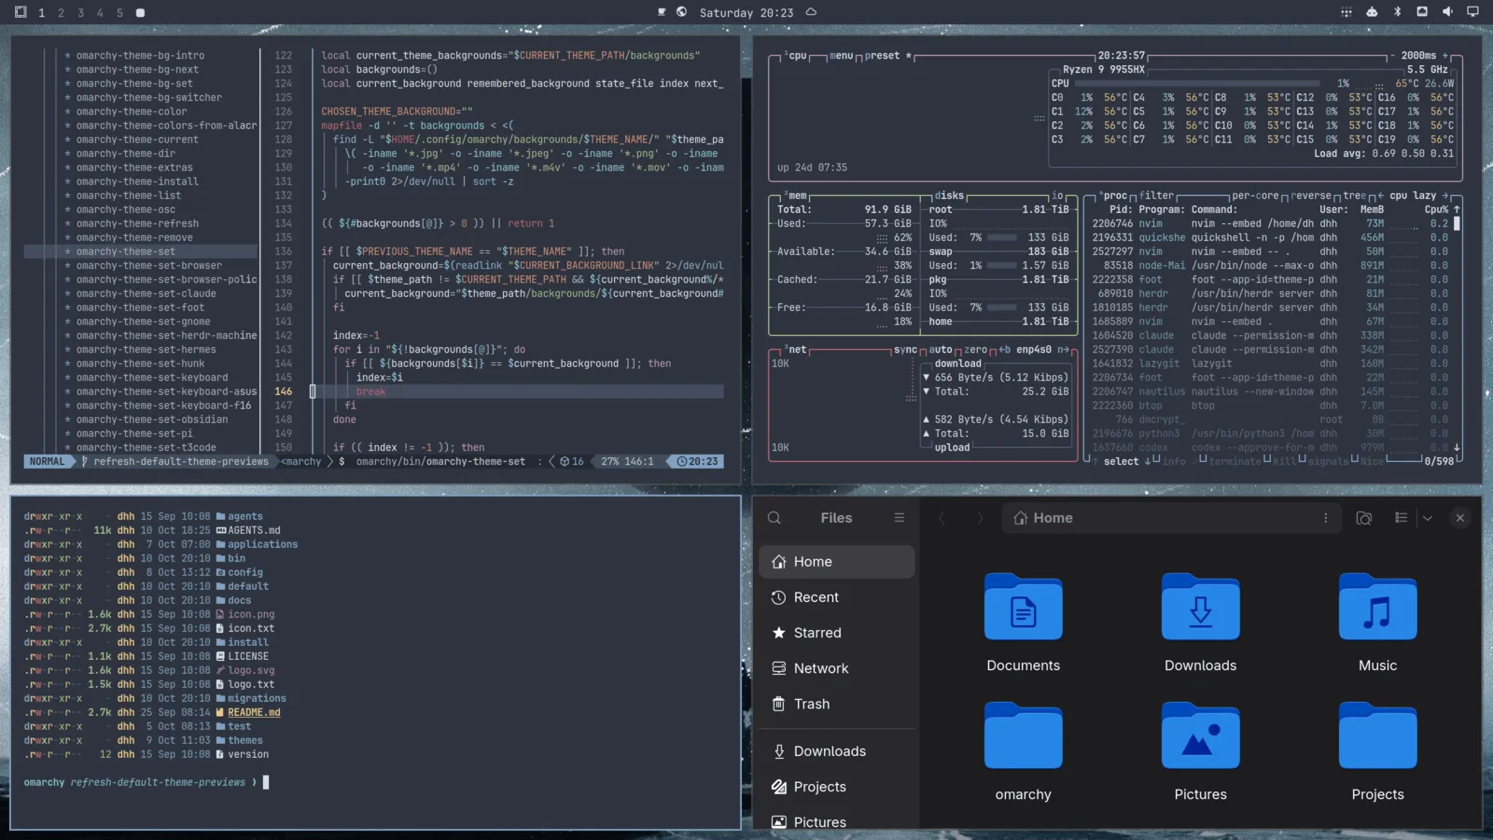Click the btop process list scrollbar handle
The height and width of the screenshot is (840, 1493).
[x=1457, y=224]
